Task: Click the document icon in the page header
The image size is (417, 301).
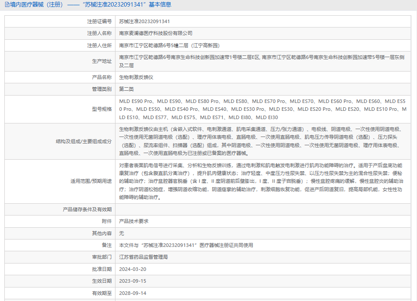Action: pos(7,4)
